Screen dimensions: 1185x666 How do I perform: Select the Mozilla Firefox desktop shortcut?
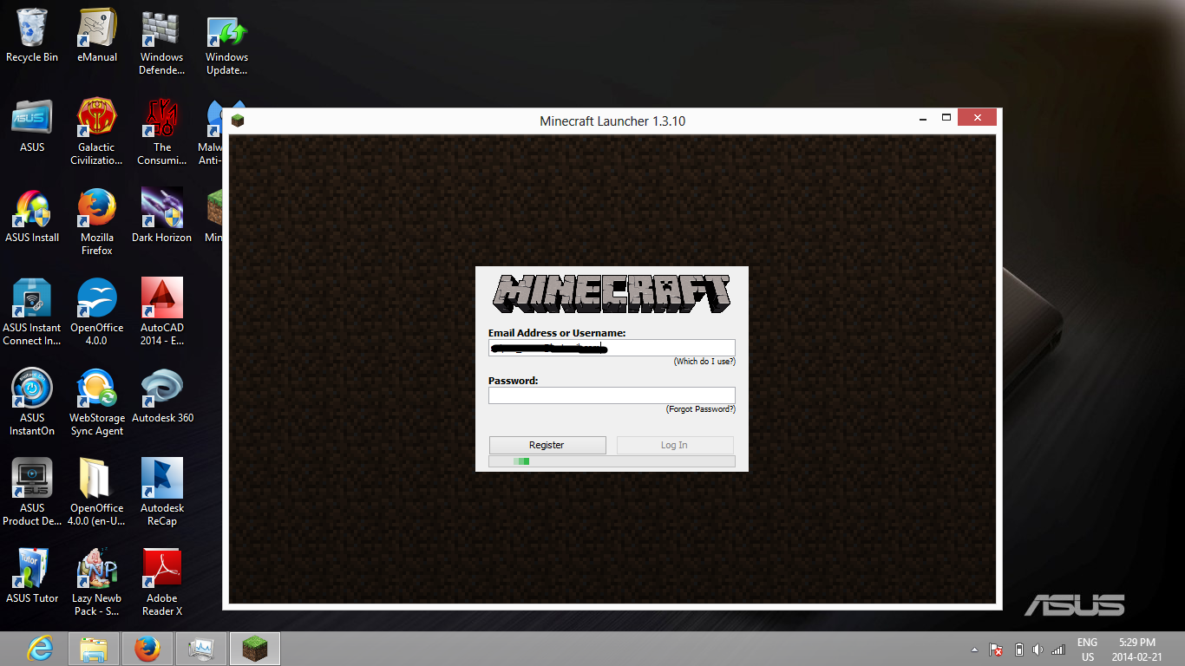[x=97, y=222]
